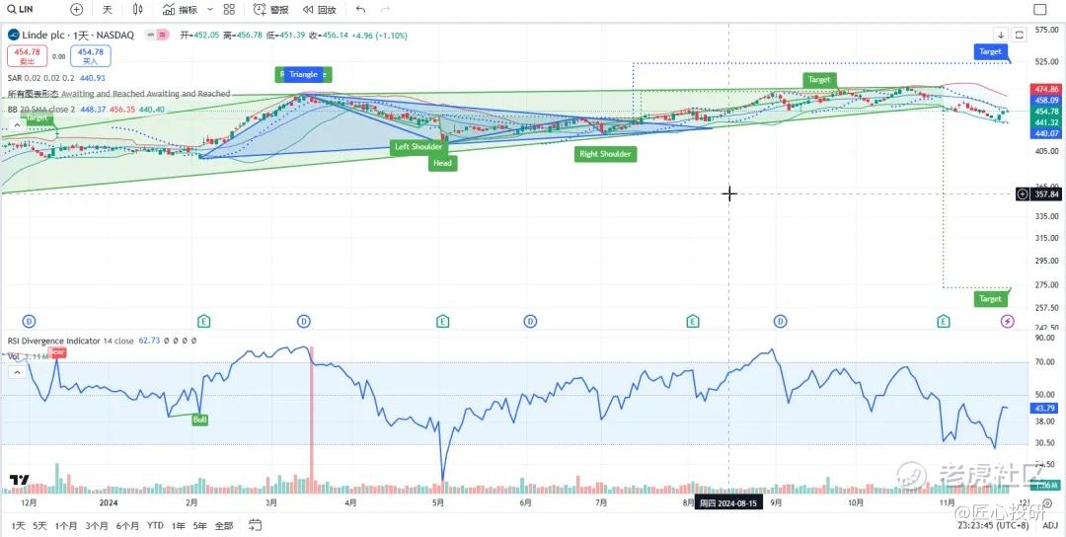The image size is (1066, 537).
Task: Click the red Bear divergence label
Action: coord(57,352)
